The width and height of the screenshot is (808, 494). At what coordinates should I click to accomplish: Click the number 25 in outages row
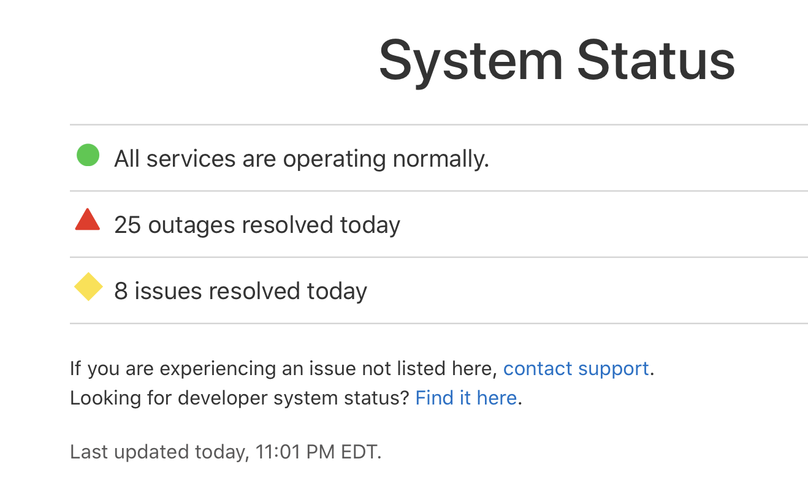click(128, 225)
